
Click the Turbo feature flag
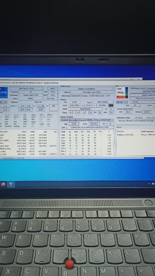[42, 124]
